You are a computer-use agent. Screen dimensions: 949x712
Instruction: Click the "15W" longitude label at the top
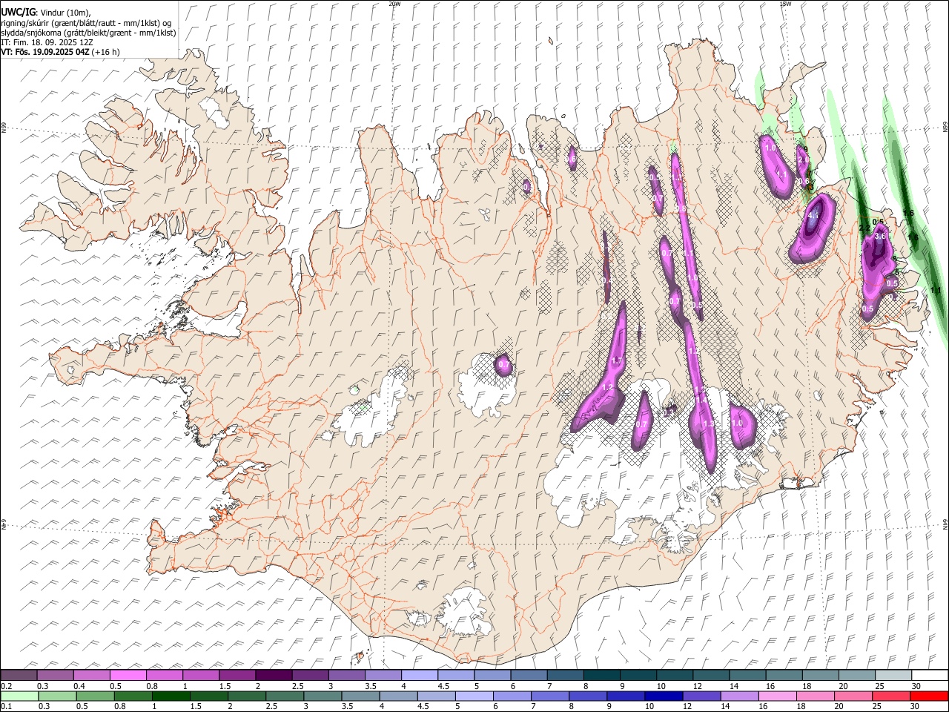coord(785,3)
